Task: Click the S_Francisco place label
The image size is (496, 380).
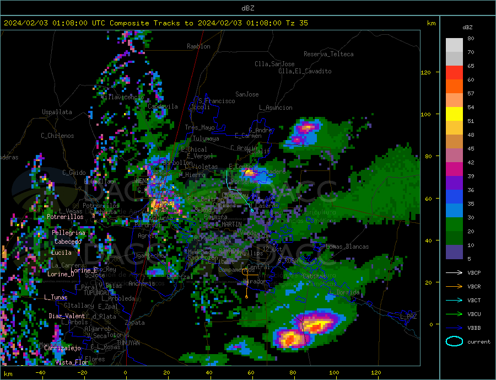Action: click(217, 101)
